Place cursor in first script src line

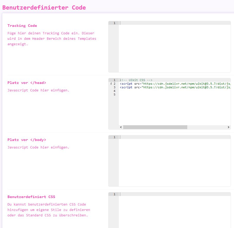pos(174,84)
